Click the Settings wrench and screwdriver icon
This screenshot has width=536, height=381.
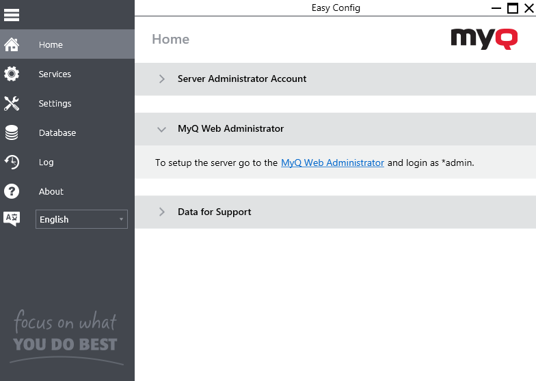[x=12, y=103]
